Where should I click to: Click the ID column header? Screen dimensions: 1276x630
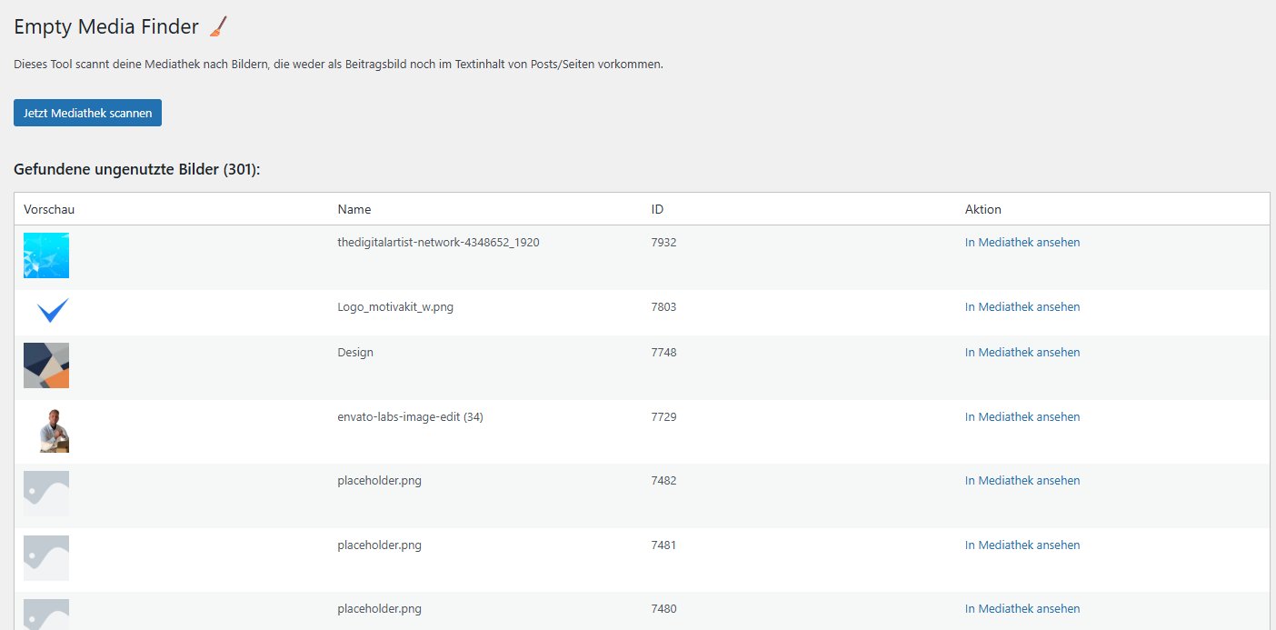(x=657, y=209)
